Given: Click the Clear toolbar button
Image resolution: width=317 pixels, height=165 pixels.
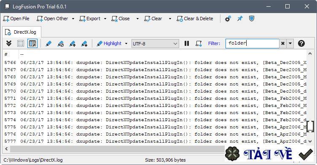Looking at the screenshot, I should pyautogui.click(x=153, y=19).
